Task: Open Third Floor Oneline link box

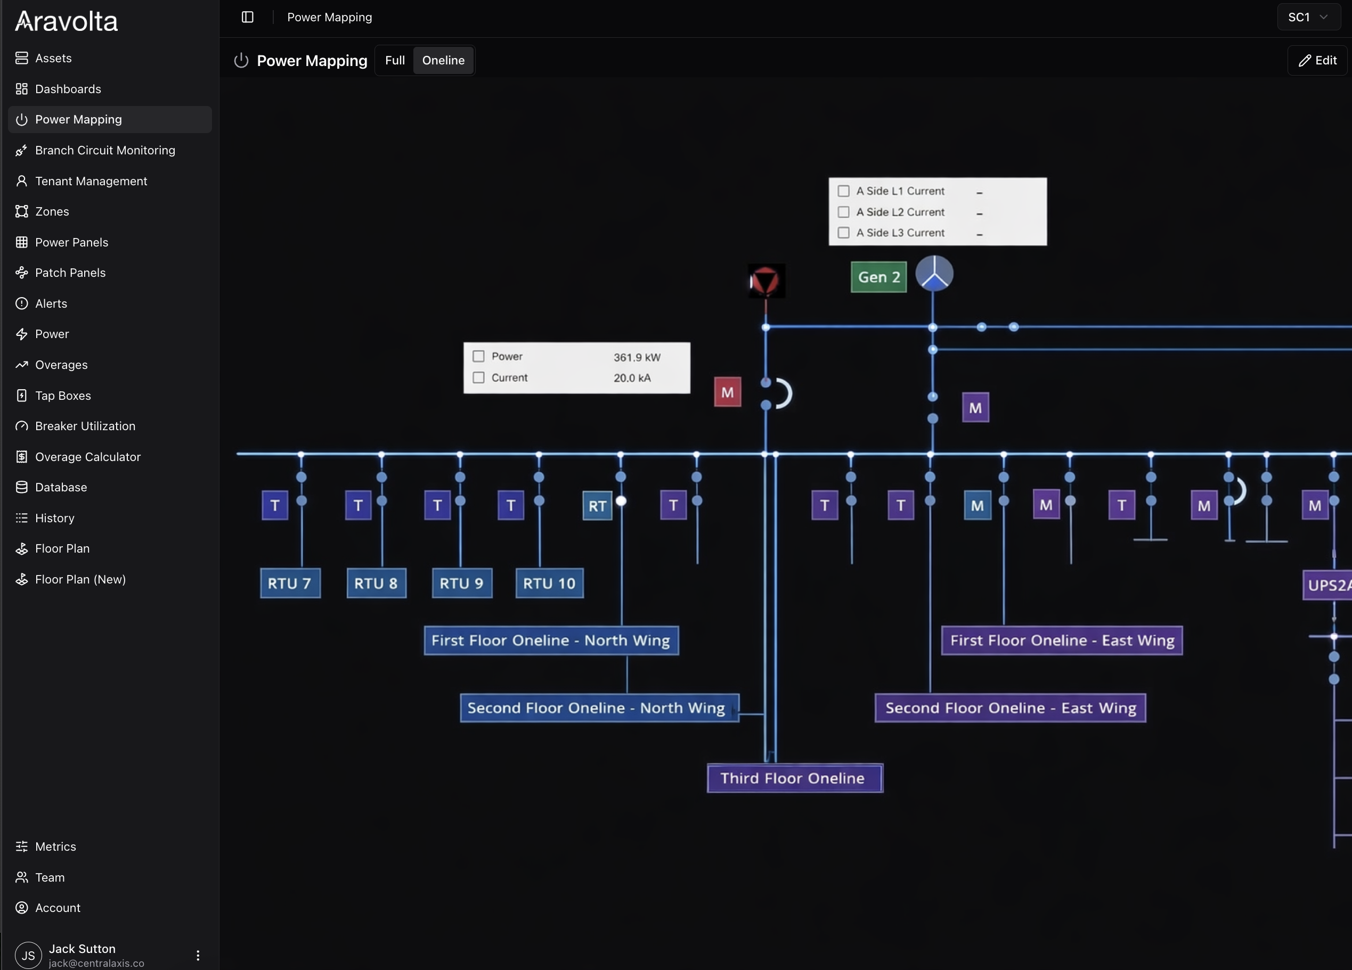Action: click(795, 778)
